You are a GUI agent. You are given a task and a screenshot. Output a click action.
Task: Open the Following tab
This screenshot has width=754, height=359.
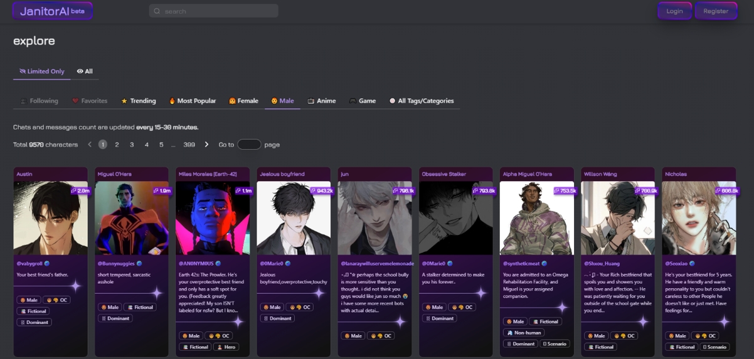click(39, 101)
